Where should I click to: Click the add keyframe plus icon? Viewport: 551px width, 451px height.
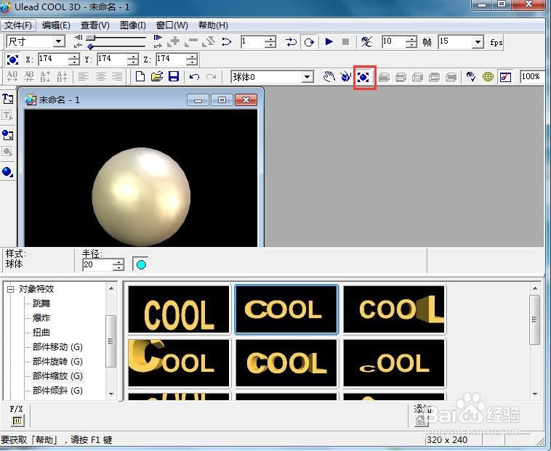tap(173, 42)
